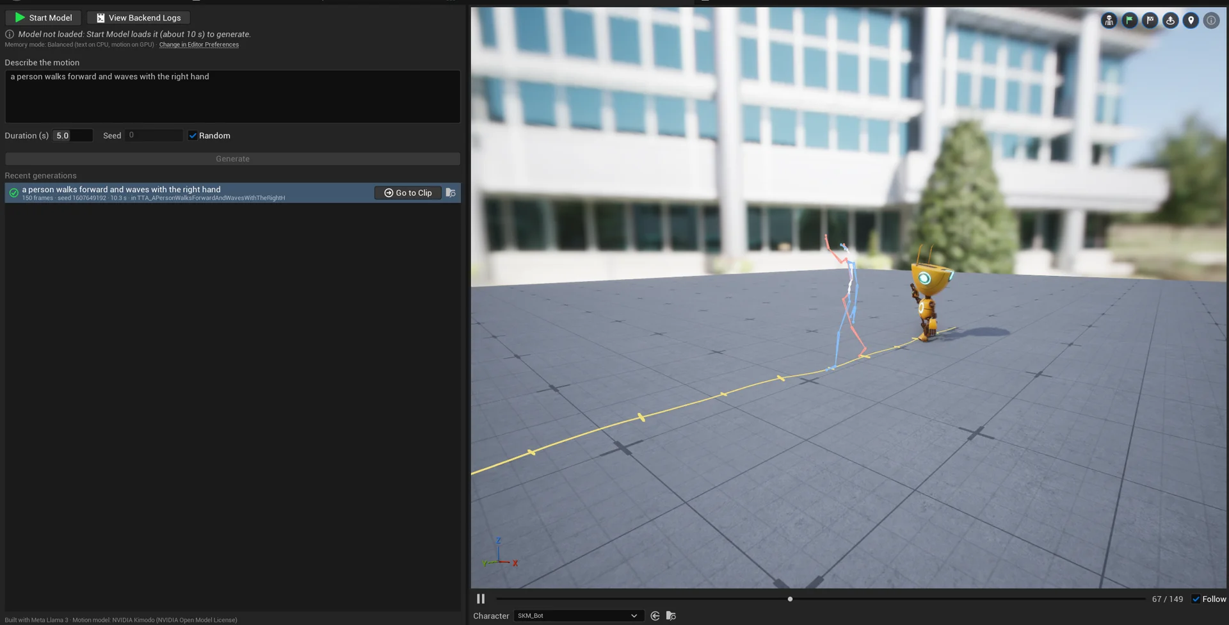Screen dimensions: 1229x625
Task: Pause the animation playback
Action: [x=481, y=599]
